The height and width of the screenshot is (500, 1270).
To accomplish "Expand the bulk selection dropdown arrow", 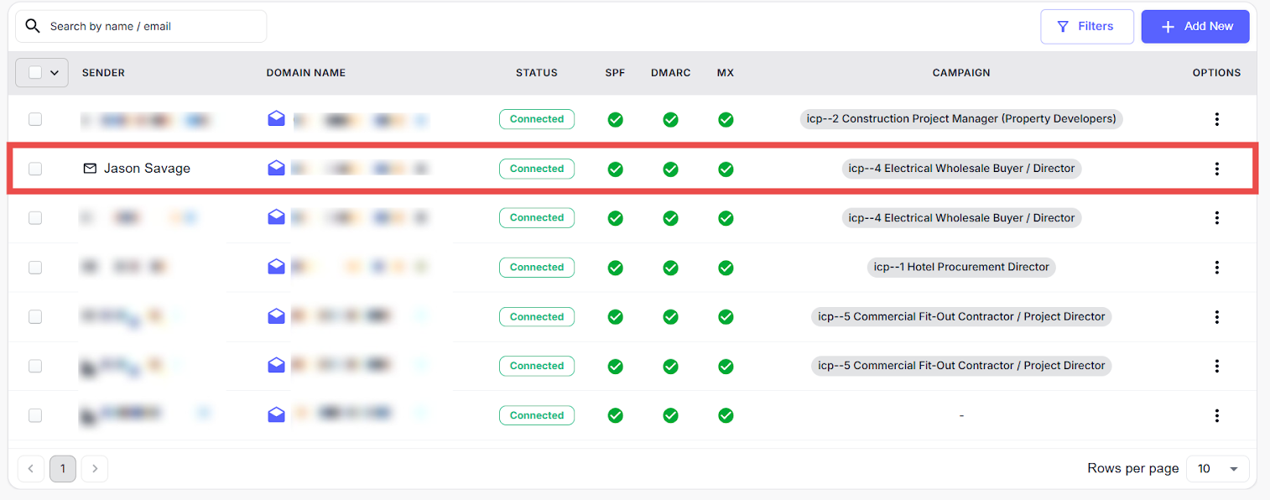I will (55, 73).
